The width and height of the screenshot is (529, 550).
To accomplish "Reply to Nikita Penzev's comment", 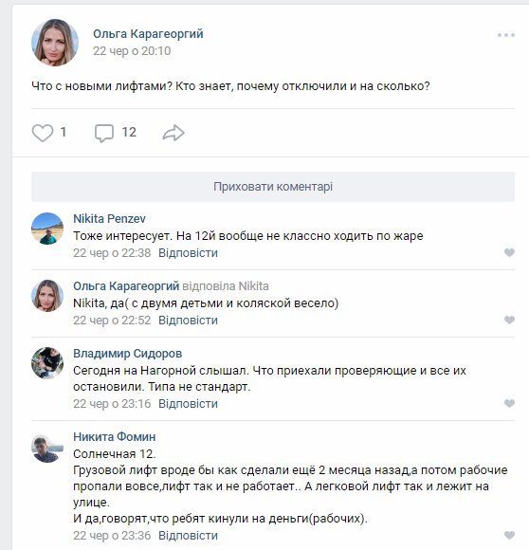I will [x=188, y=253].
